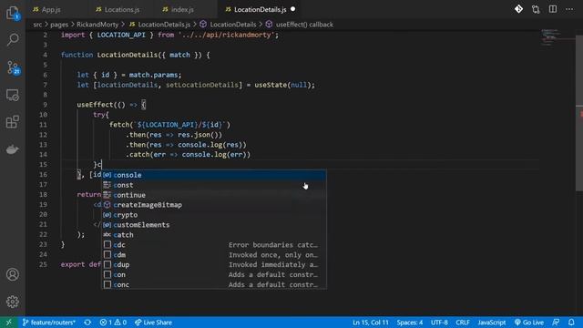583x328 pixels.
Task: Open the Explorer view in activity bar
Action: [13, 13]
